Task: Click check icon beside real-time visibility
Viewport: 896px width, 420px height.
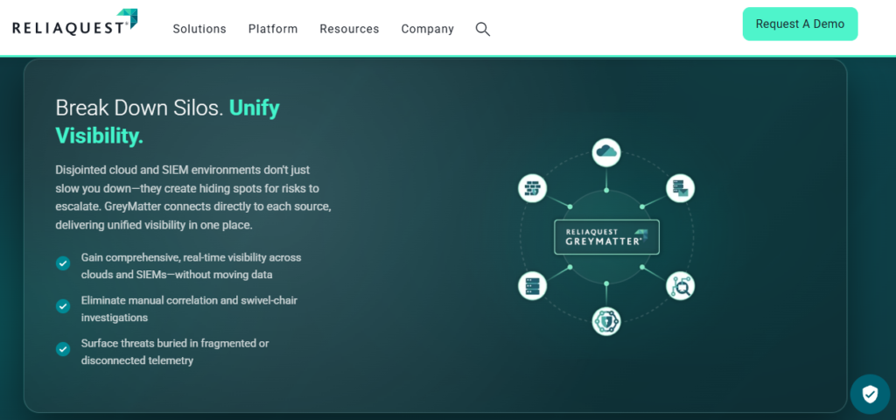Action: [63, 262]
